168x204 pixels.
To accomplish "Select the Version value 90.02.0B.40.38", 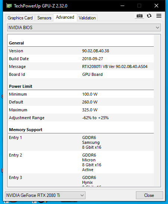I will tap(96, 51).
